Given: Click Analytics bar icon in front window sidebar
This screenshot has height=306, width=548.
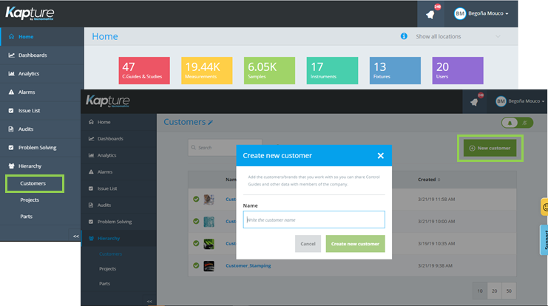Looking at the screenshot, I should pyautogui.click(x=91, y=155).
